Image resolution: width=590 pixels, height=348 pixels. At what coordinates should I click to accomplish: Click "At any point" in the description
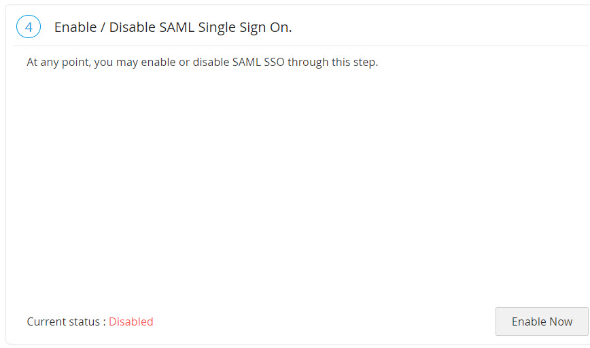[56, 63]
